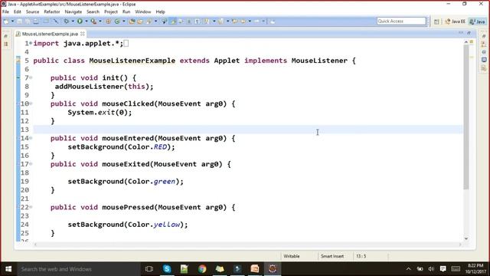The image size is (490, 276).
Task: Click the vertical scrollbar down arrow
Action: (466, 238)
